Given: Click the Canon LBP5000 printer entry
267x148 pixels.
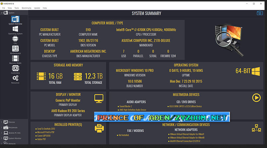Looking at the screenshot, I should 44,136.
